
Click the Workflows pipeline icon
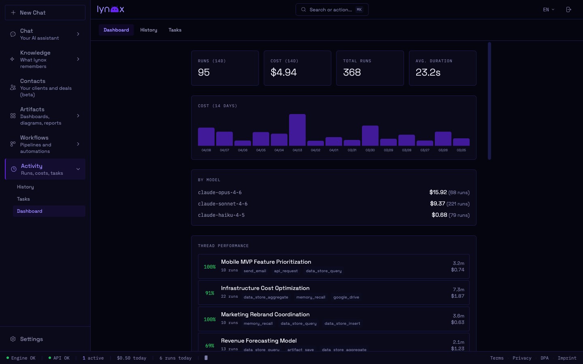coord(13,144)
